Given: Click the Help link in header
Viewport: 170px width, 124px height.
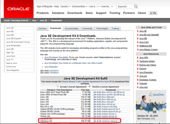Looking at the screenshot, I should coord(57,7).
